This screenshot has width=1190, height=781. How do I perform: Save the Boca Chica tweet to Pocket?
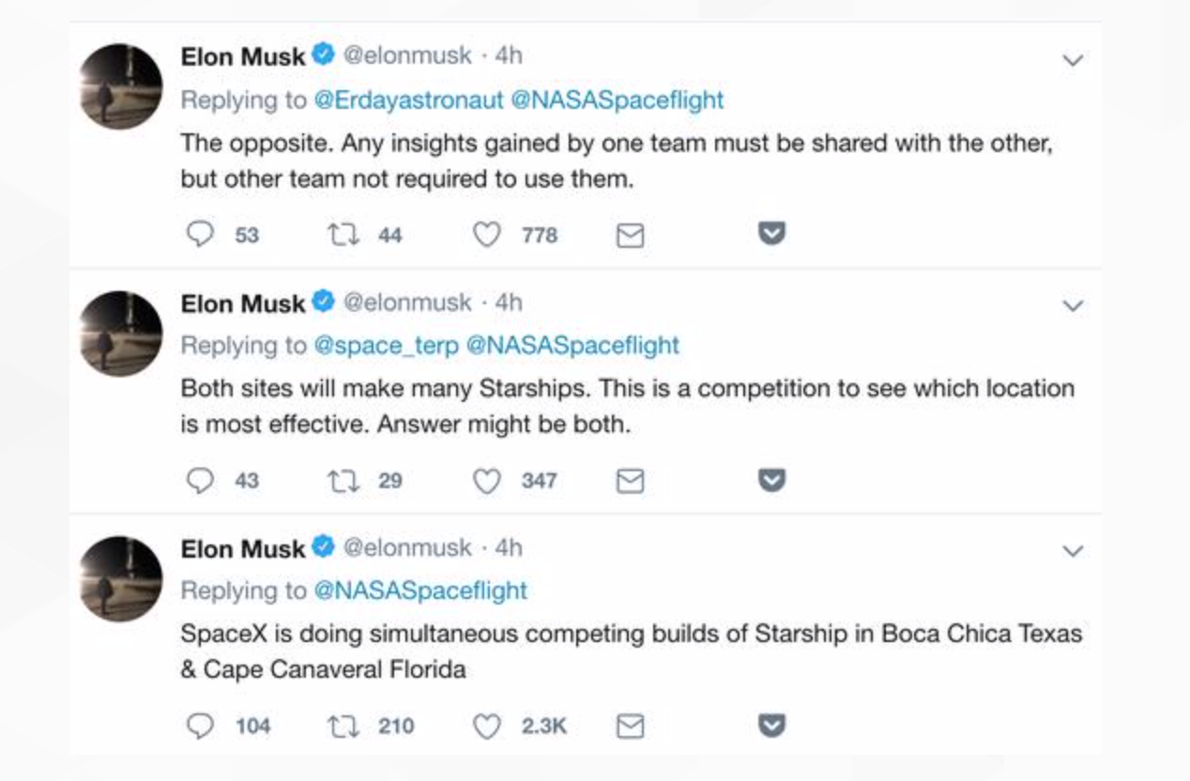[x=771, y=726]
